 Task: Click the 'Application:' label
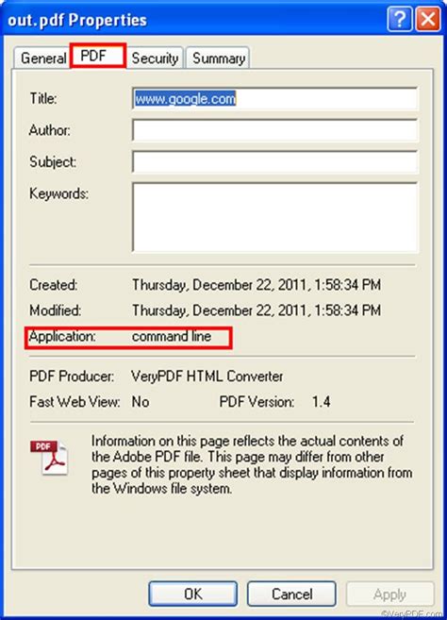click(62, 337)
